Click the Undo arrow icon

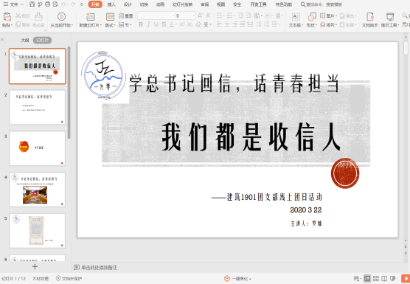63,4
